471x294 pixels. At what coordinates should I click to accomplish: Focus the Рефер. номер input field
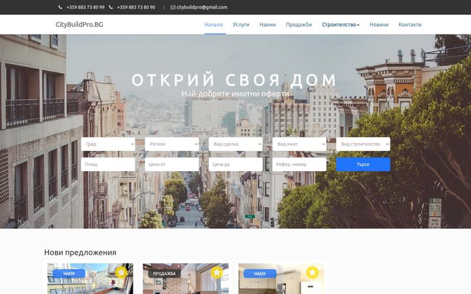299,165
